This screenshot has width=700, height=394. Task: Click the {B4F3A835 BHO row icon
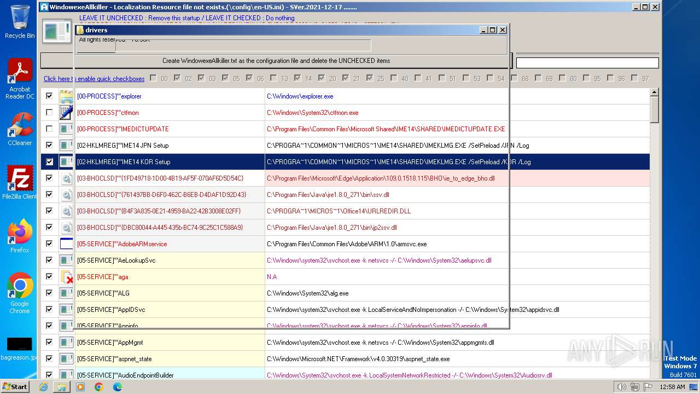(x=66, y=211)
